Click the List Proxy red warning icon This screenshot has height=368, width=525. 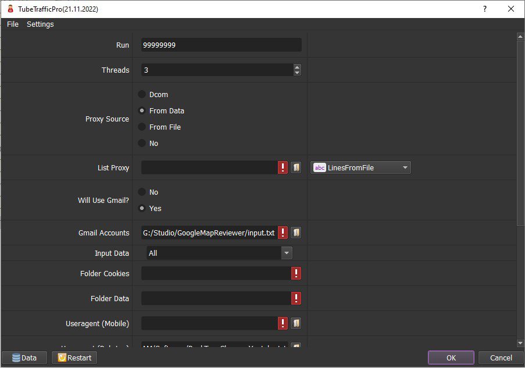[283, 167]
